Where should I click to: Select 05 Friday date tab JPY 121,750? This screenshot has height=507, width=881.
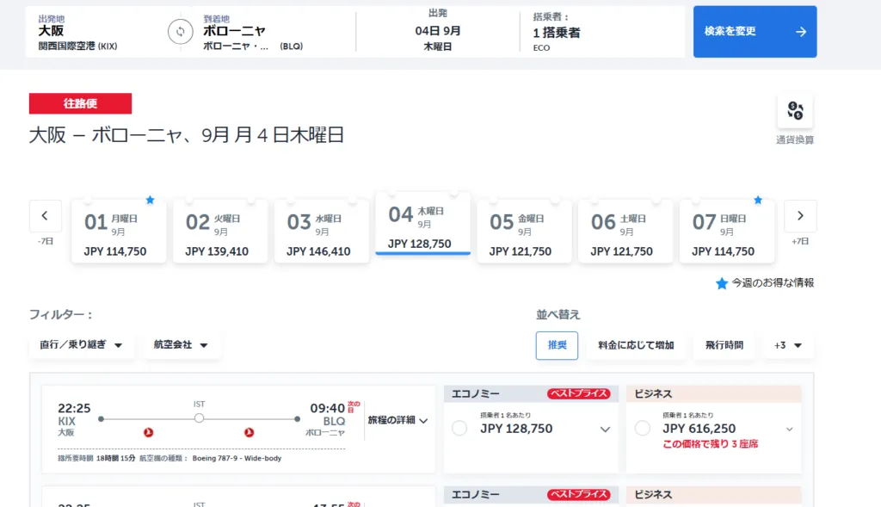tap(524, 231)
